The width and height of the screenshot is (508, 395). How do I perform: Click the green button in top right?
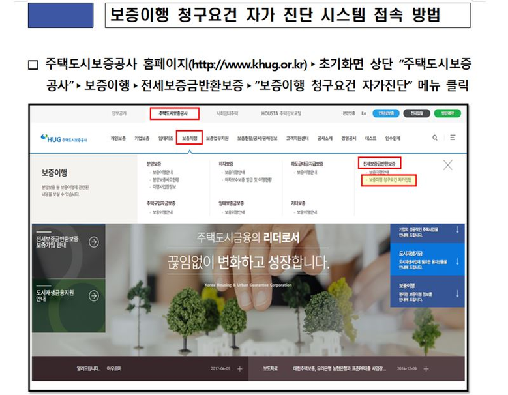pyautogui.click(x=447, y=113)
